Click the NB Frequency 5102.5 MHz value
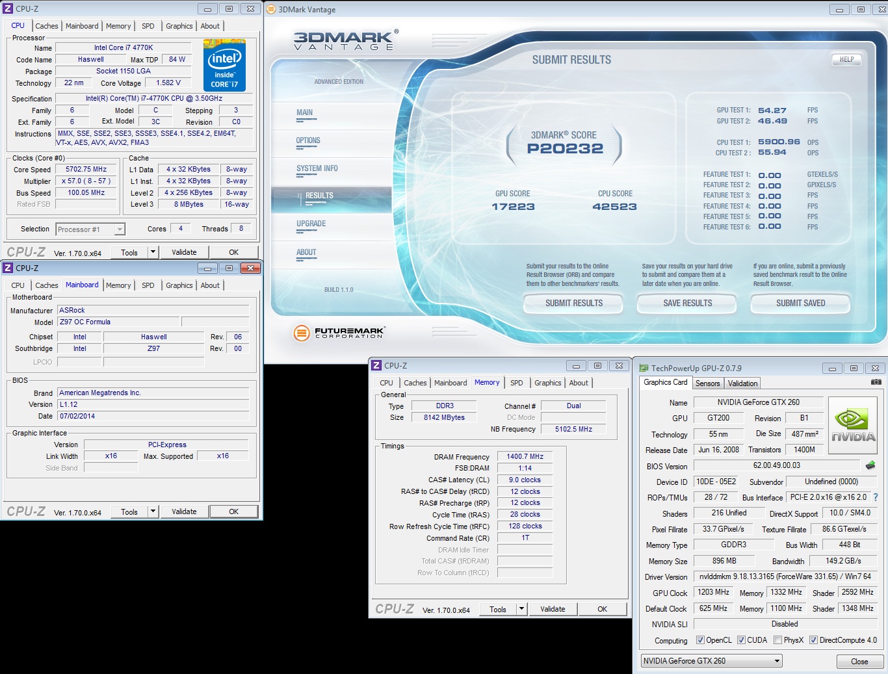This screenshot has width=888, height=674. [573, 429]
